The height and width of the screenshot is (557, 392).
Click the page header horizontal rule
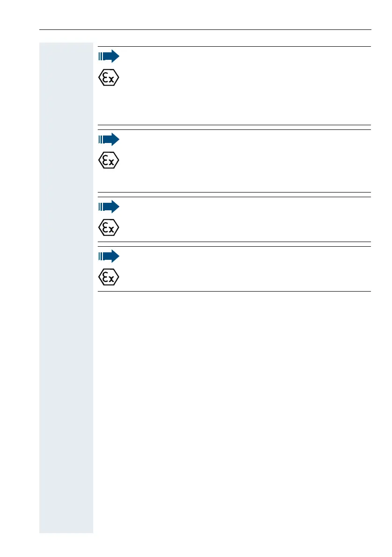(x=205, y=29)
